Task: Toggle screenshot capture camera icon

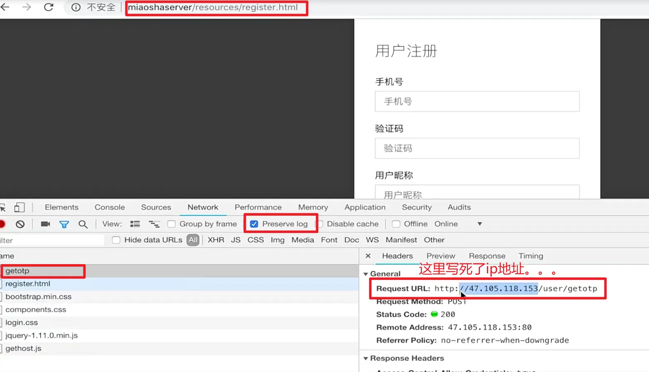Action: pos(45,224)
